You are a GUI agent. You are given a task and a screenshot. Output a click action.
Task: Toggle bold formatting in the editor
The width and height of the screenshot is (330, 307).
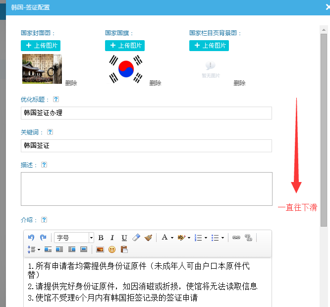[101, 238]
